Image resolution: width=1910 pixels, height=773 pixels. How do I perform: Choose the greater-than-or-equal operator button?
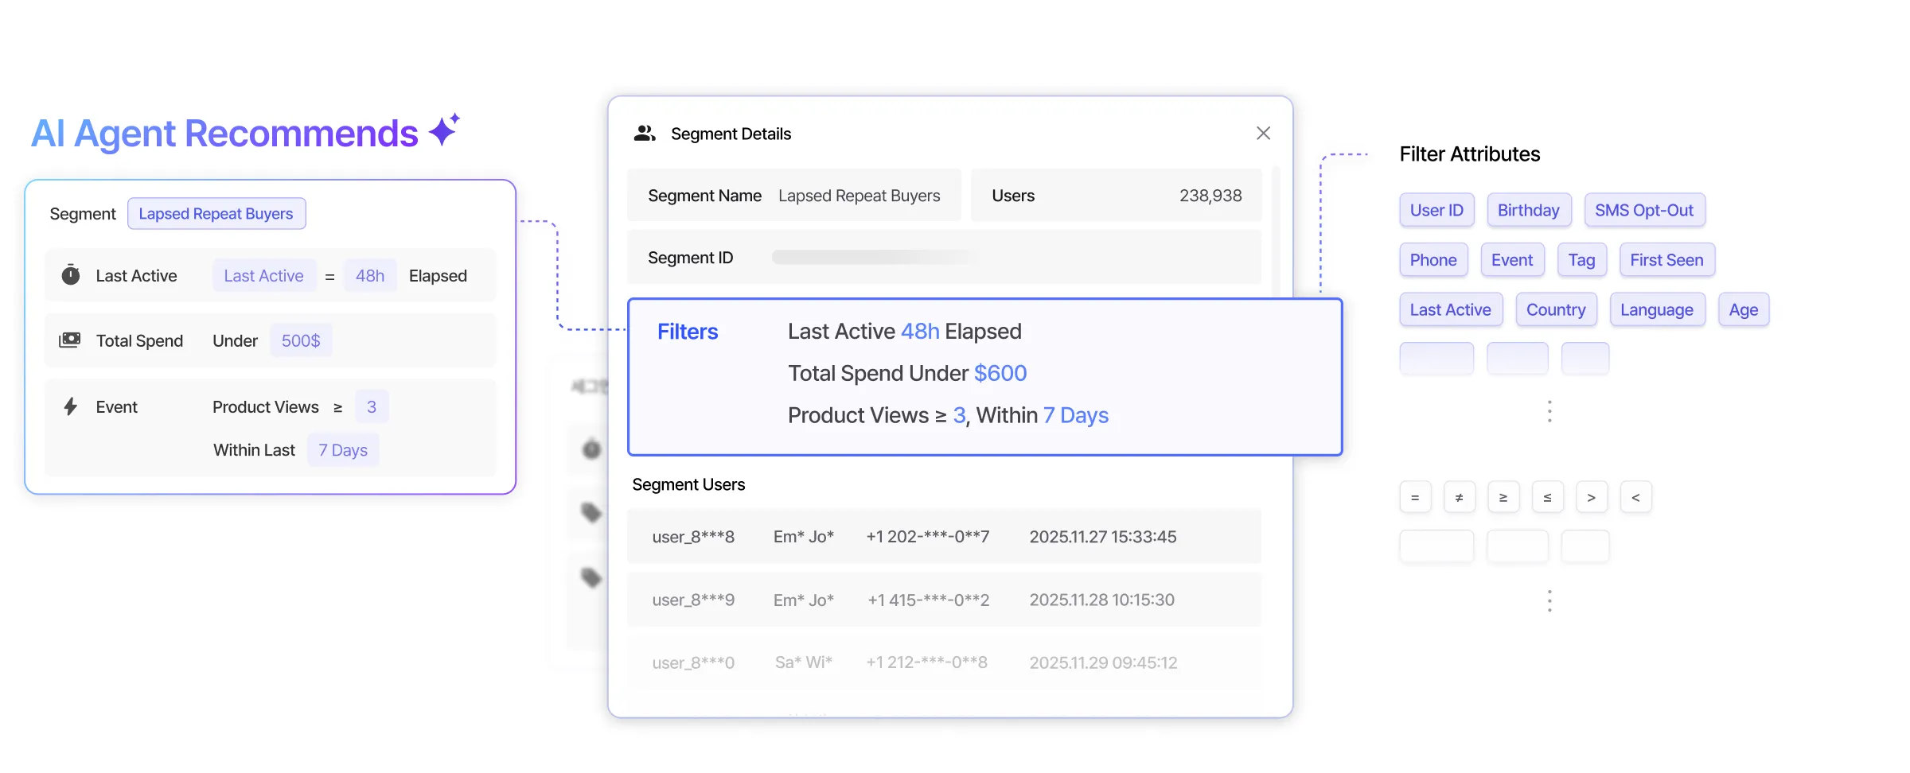[1503, 498]
